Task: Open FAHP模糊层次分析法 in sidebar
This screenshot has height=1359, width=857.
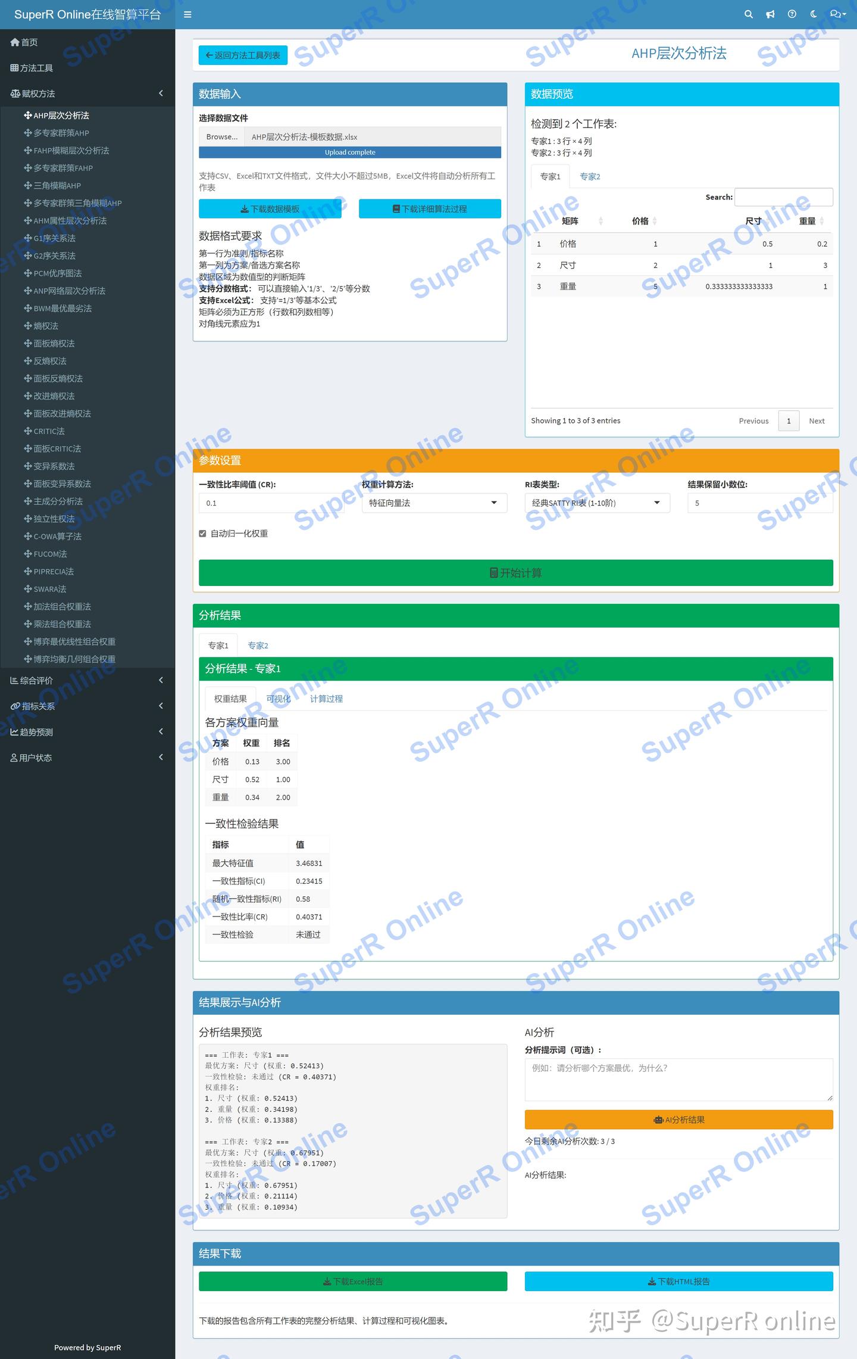Action: coord(71,151)
